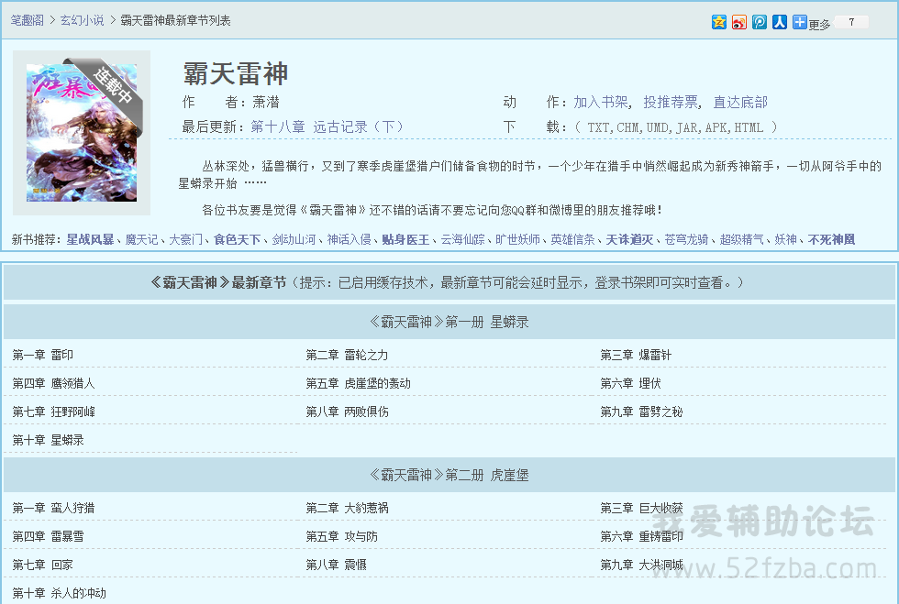The height and width of the screenshot is (604, 899).
Task: Open 玄幻小说 category breadcrumb
Action: point(82,20)
